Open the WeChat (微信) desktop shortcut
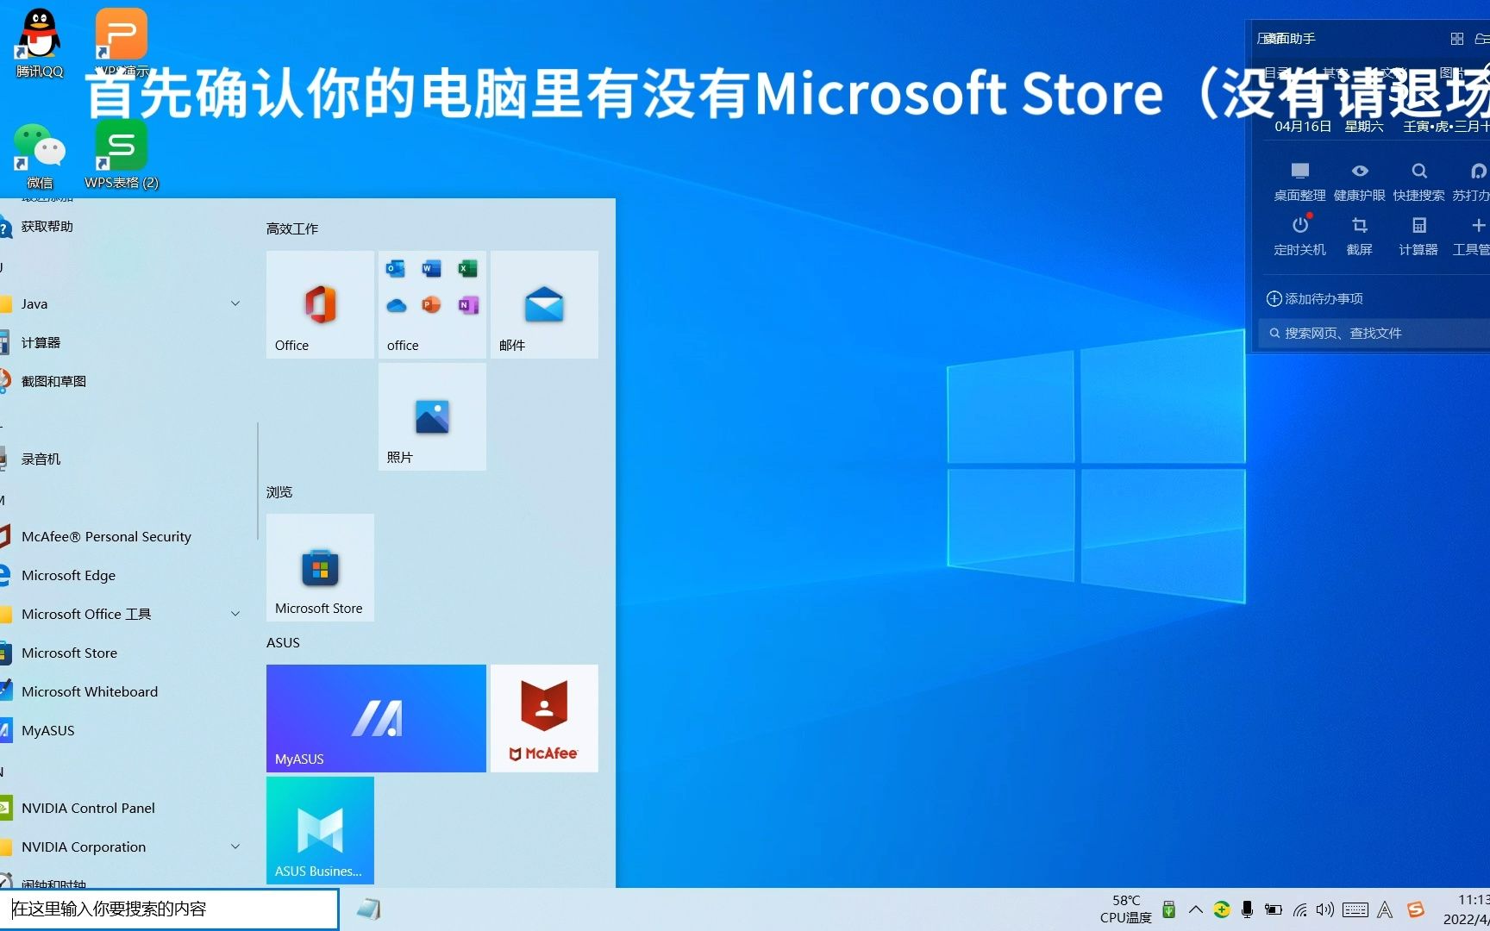 [x=40, y=155]
